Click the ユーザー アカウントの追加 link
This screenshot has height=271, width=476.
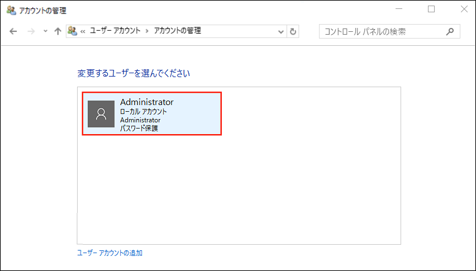click(x=110, y=253)
